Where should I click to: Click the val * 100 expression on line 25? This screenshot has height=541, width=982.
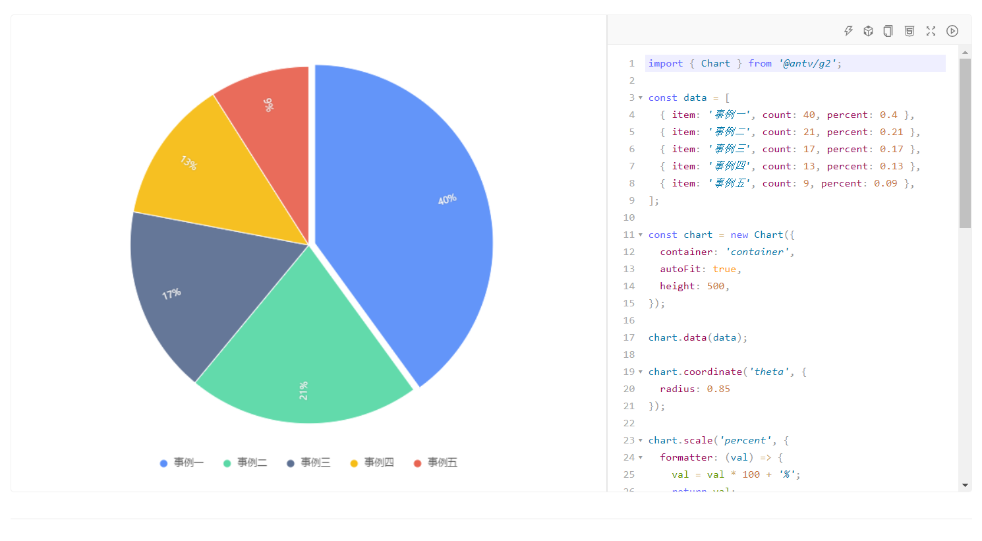(734, 474)
